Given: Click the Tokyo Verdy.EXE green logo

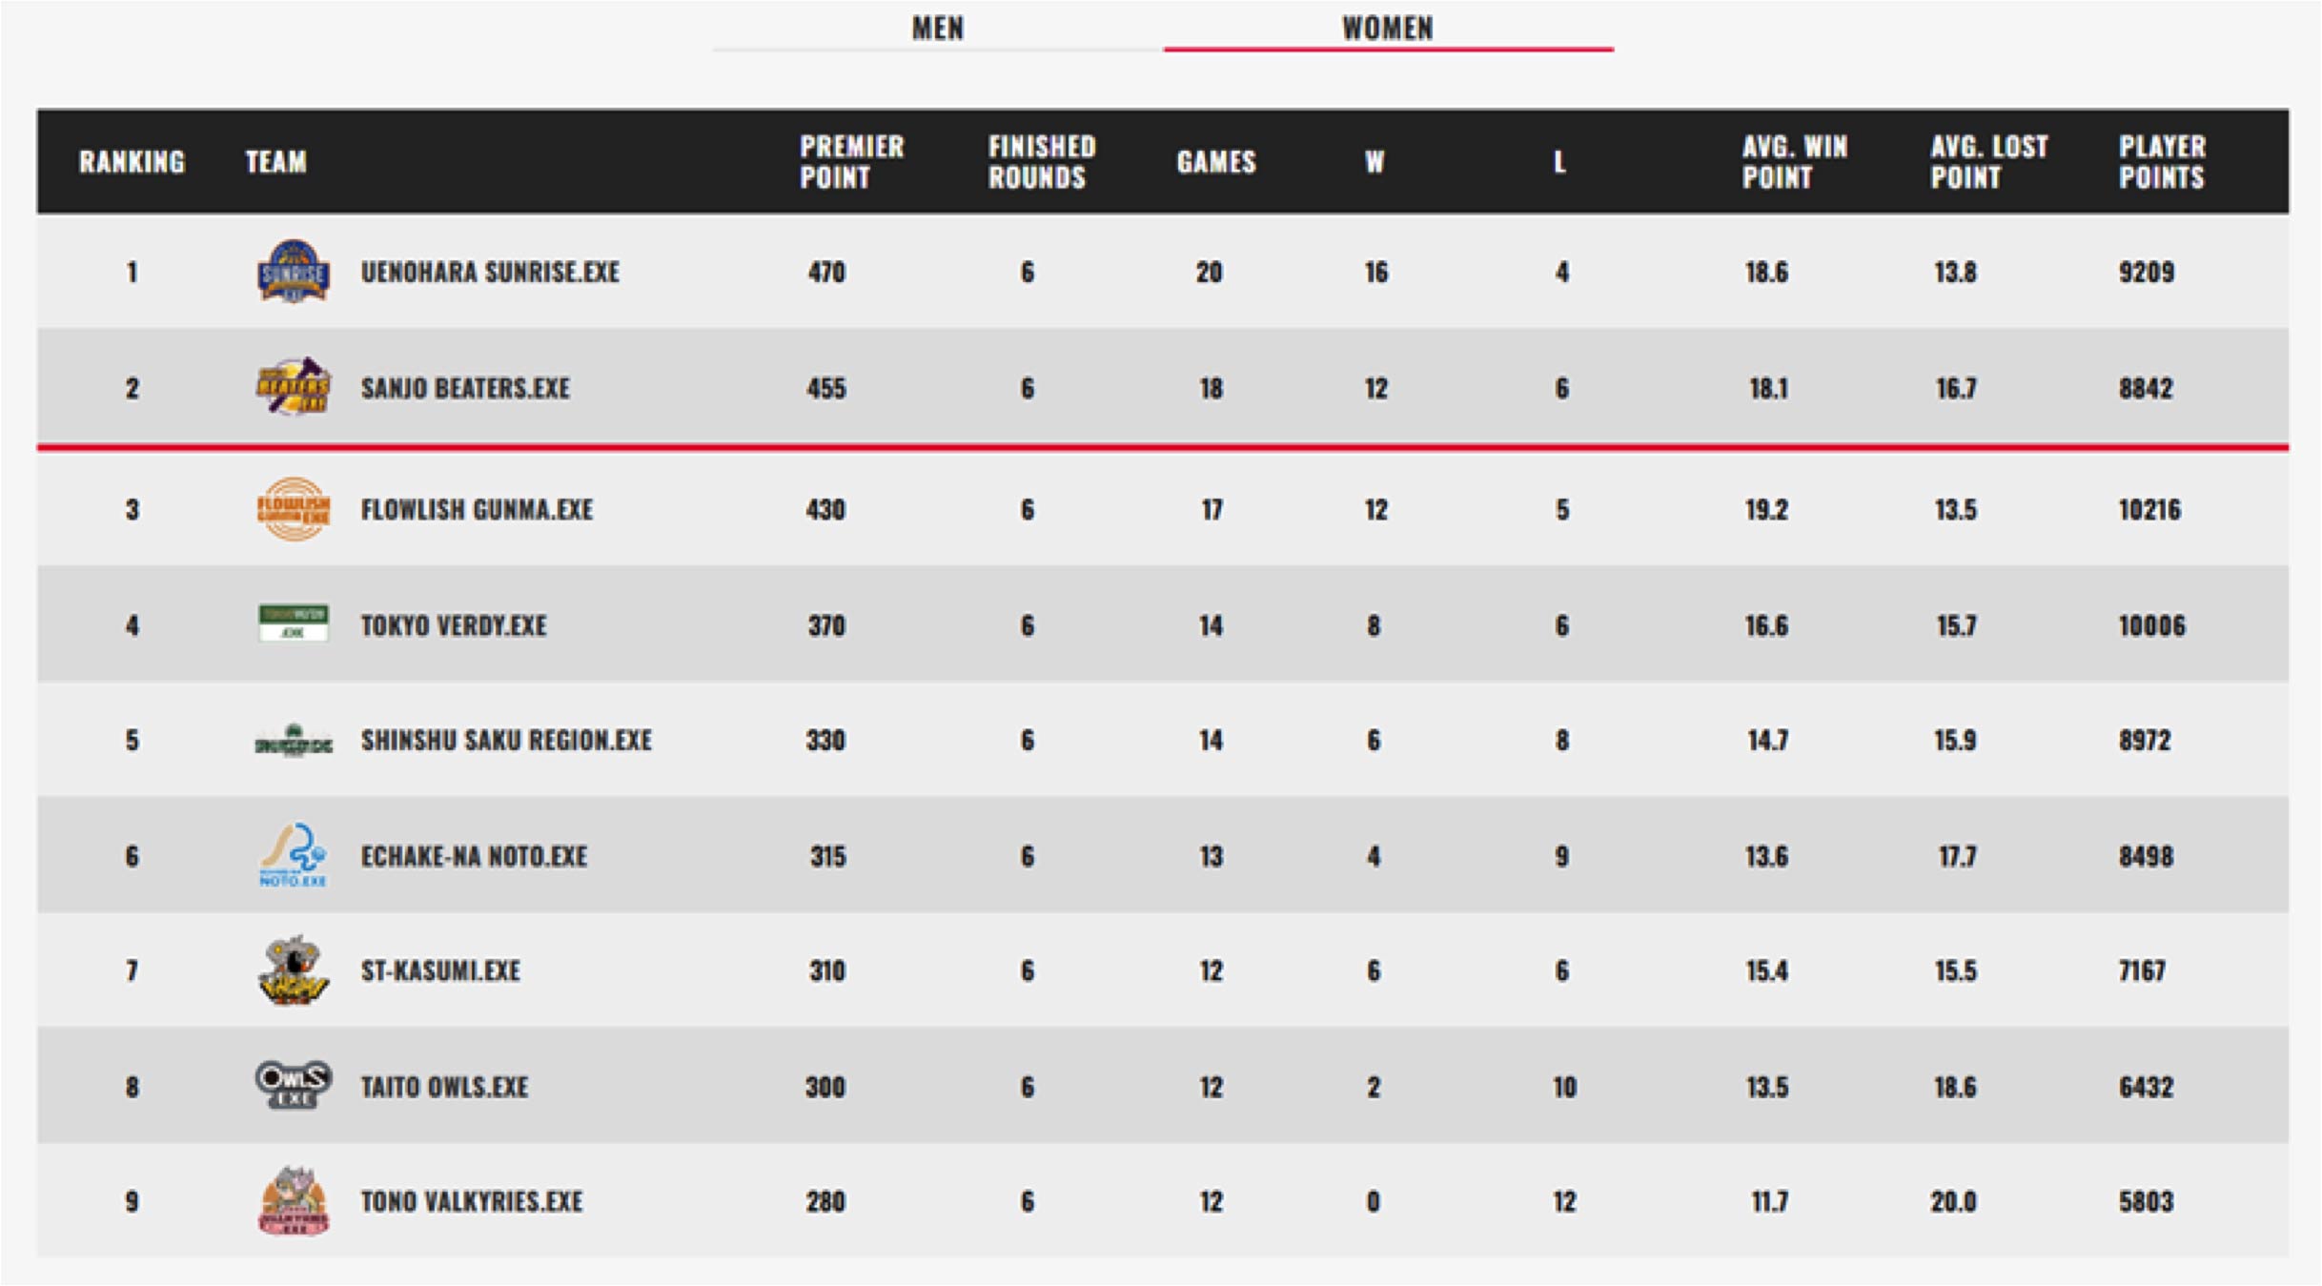Looking at the screenshot, I should tap(294, 623).
